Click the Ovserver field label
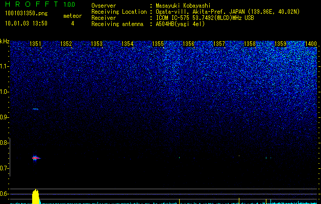This screenshot has height=204, width=321. pyautogui.click(x=104, y=6)
